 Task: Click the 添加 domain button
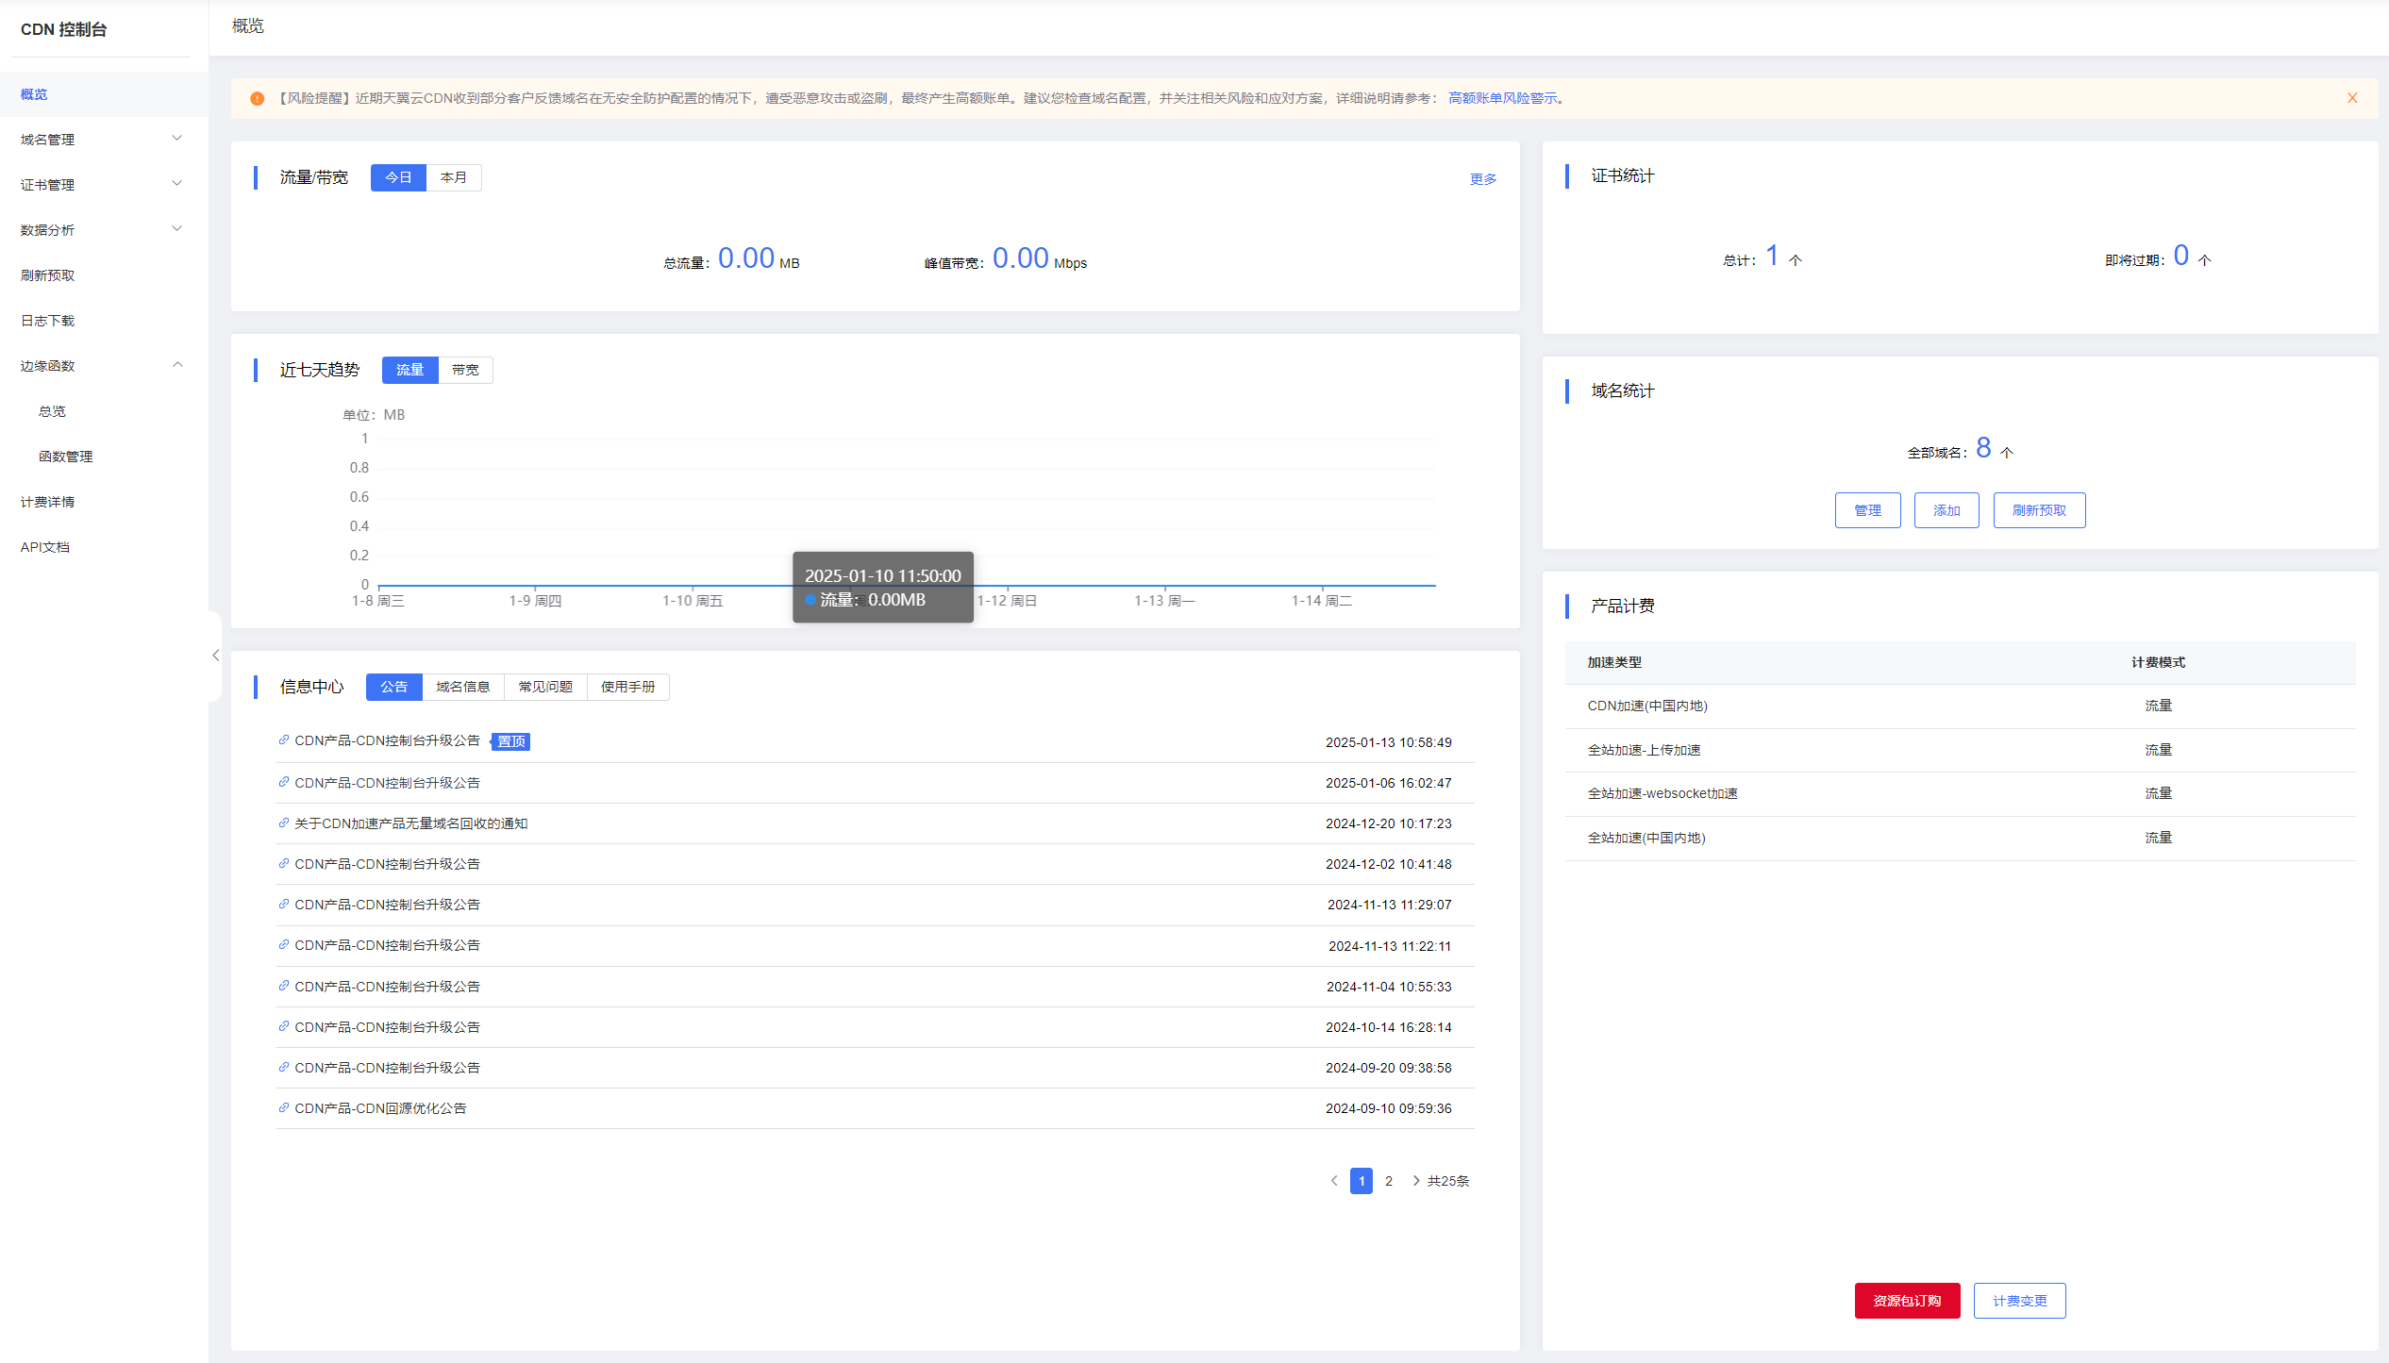tap(1946, 510)
